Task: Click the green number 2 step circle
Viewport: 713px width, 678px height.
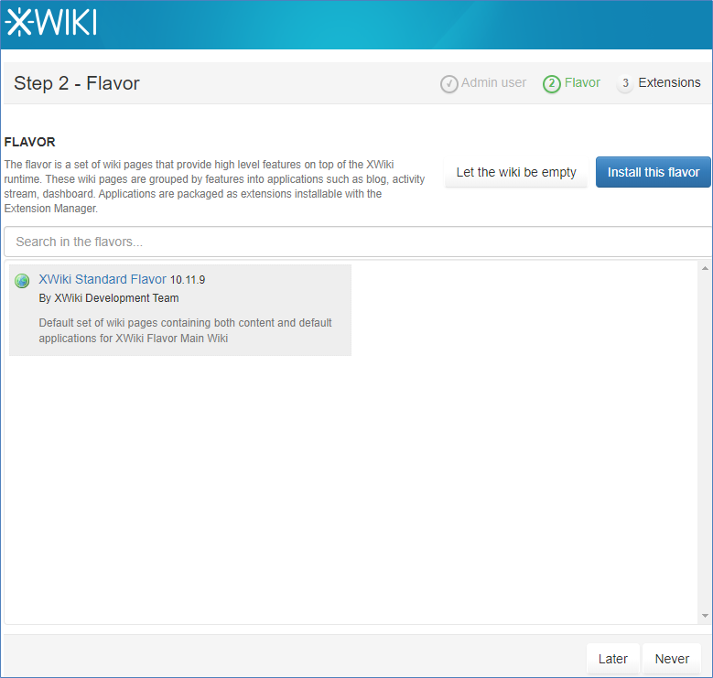Action: (x=551, y=84)
